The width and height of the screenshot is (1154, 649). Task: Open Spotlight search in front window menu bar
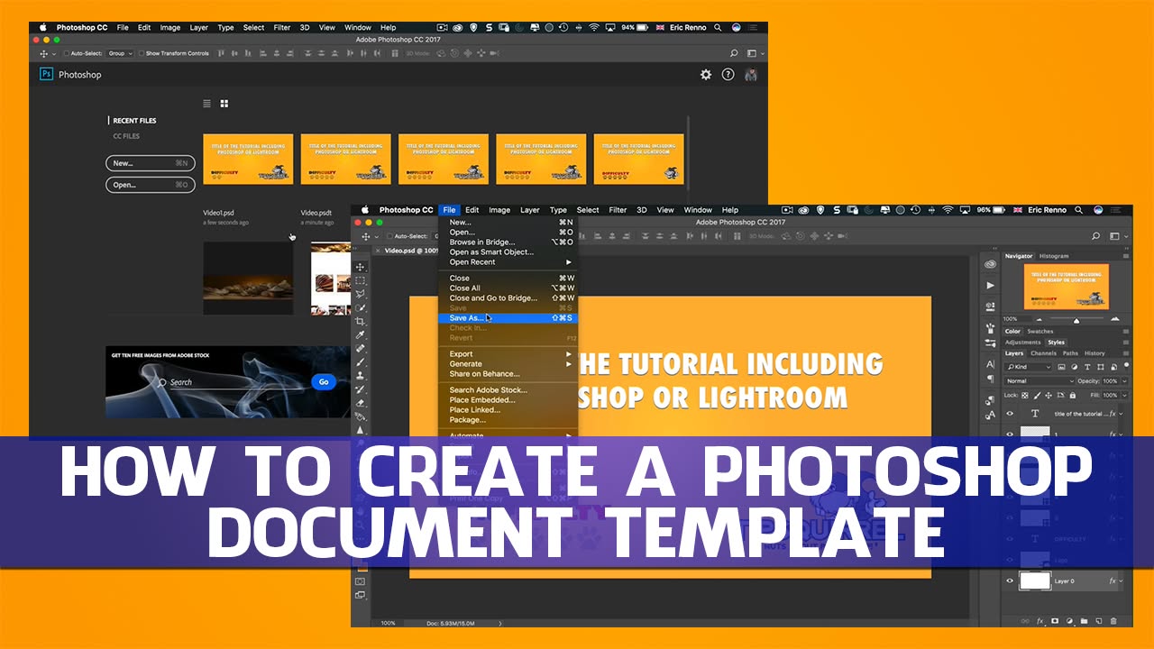pyautogui.click(x=1076, y=210)
